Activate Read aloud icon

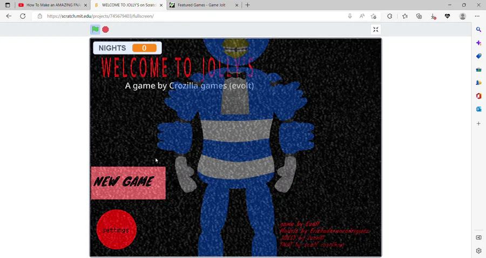coord(362,16)
